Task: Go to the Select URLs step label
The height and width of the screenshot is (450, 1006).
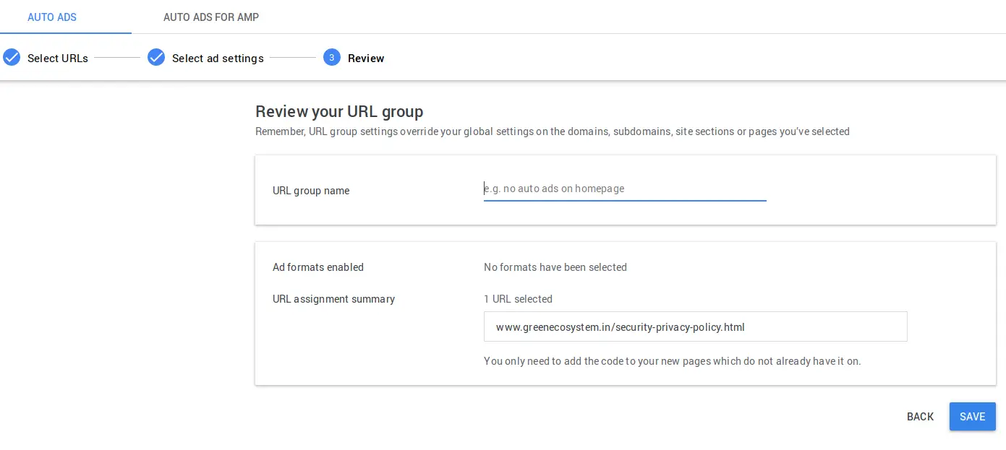Action: pos(58,59)
